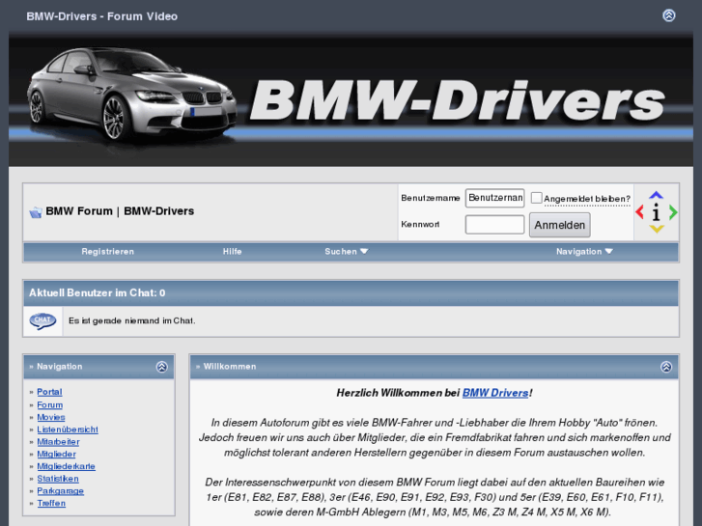Open the Mitgliederkarte sidebar link

coord(66,466)
